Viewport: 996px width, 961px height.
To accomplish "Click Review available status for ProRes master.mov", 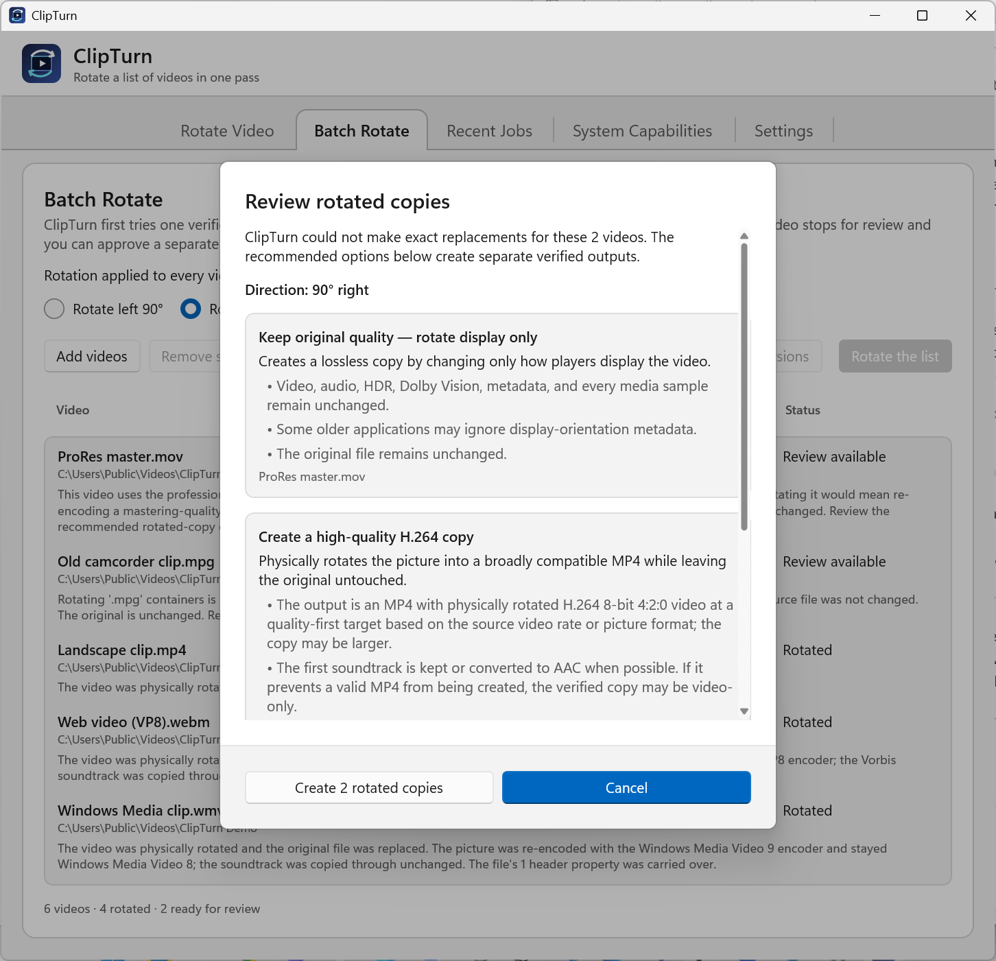I will [x=834, y=456].
